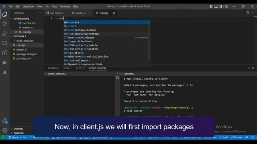Split the editor to the right
This screenshot has height=144, width=257.
[x=247, y=13]
